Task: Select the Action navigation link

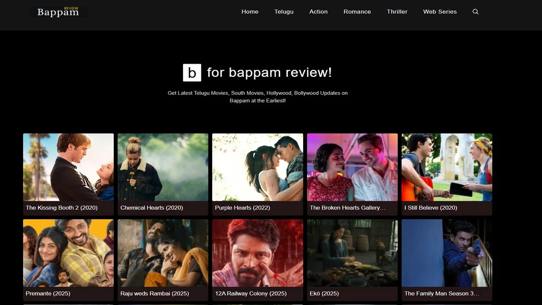Action: tap(318, 12)
